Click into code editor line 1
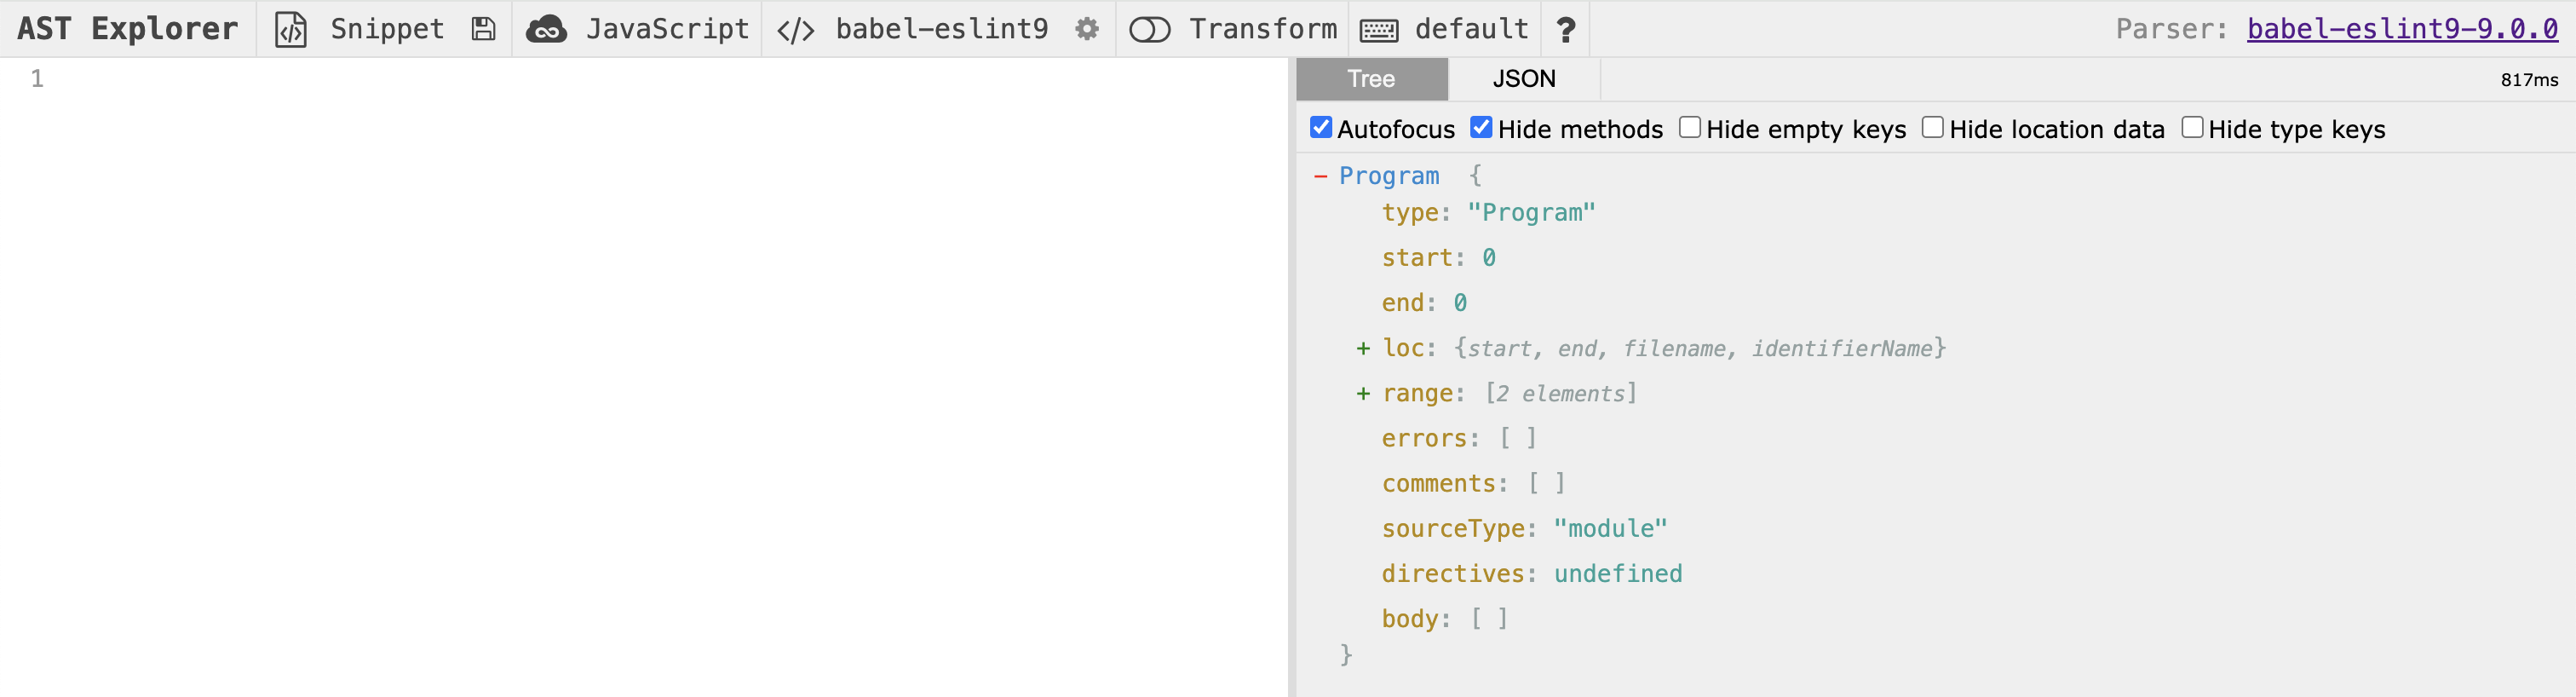The height and width of the screenshot is (697, 2576). pyautogui.click(x=600, y=79)
